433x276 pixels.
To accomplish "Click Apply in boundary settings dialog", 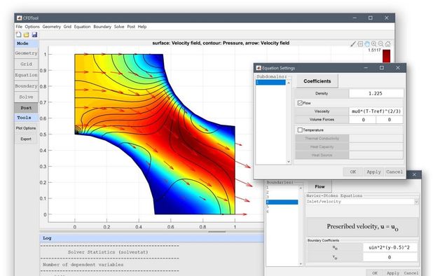I will [392, 272].
